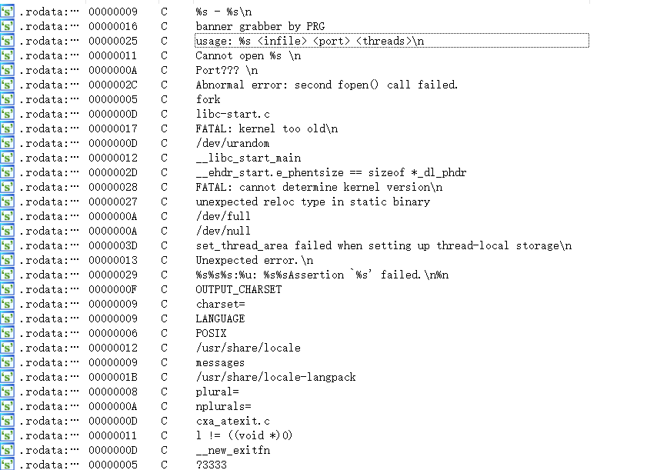Click the string icon beside 'LANGUAGE'
Image resolution: width=667 pixels, height=470 pixels.
click(x=8, y=318)
